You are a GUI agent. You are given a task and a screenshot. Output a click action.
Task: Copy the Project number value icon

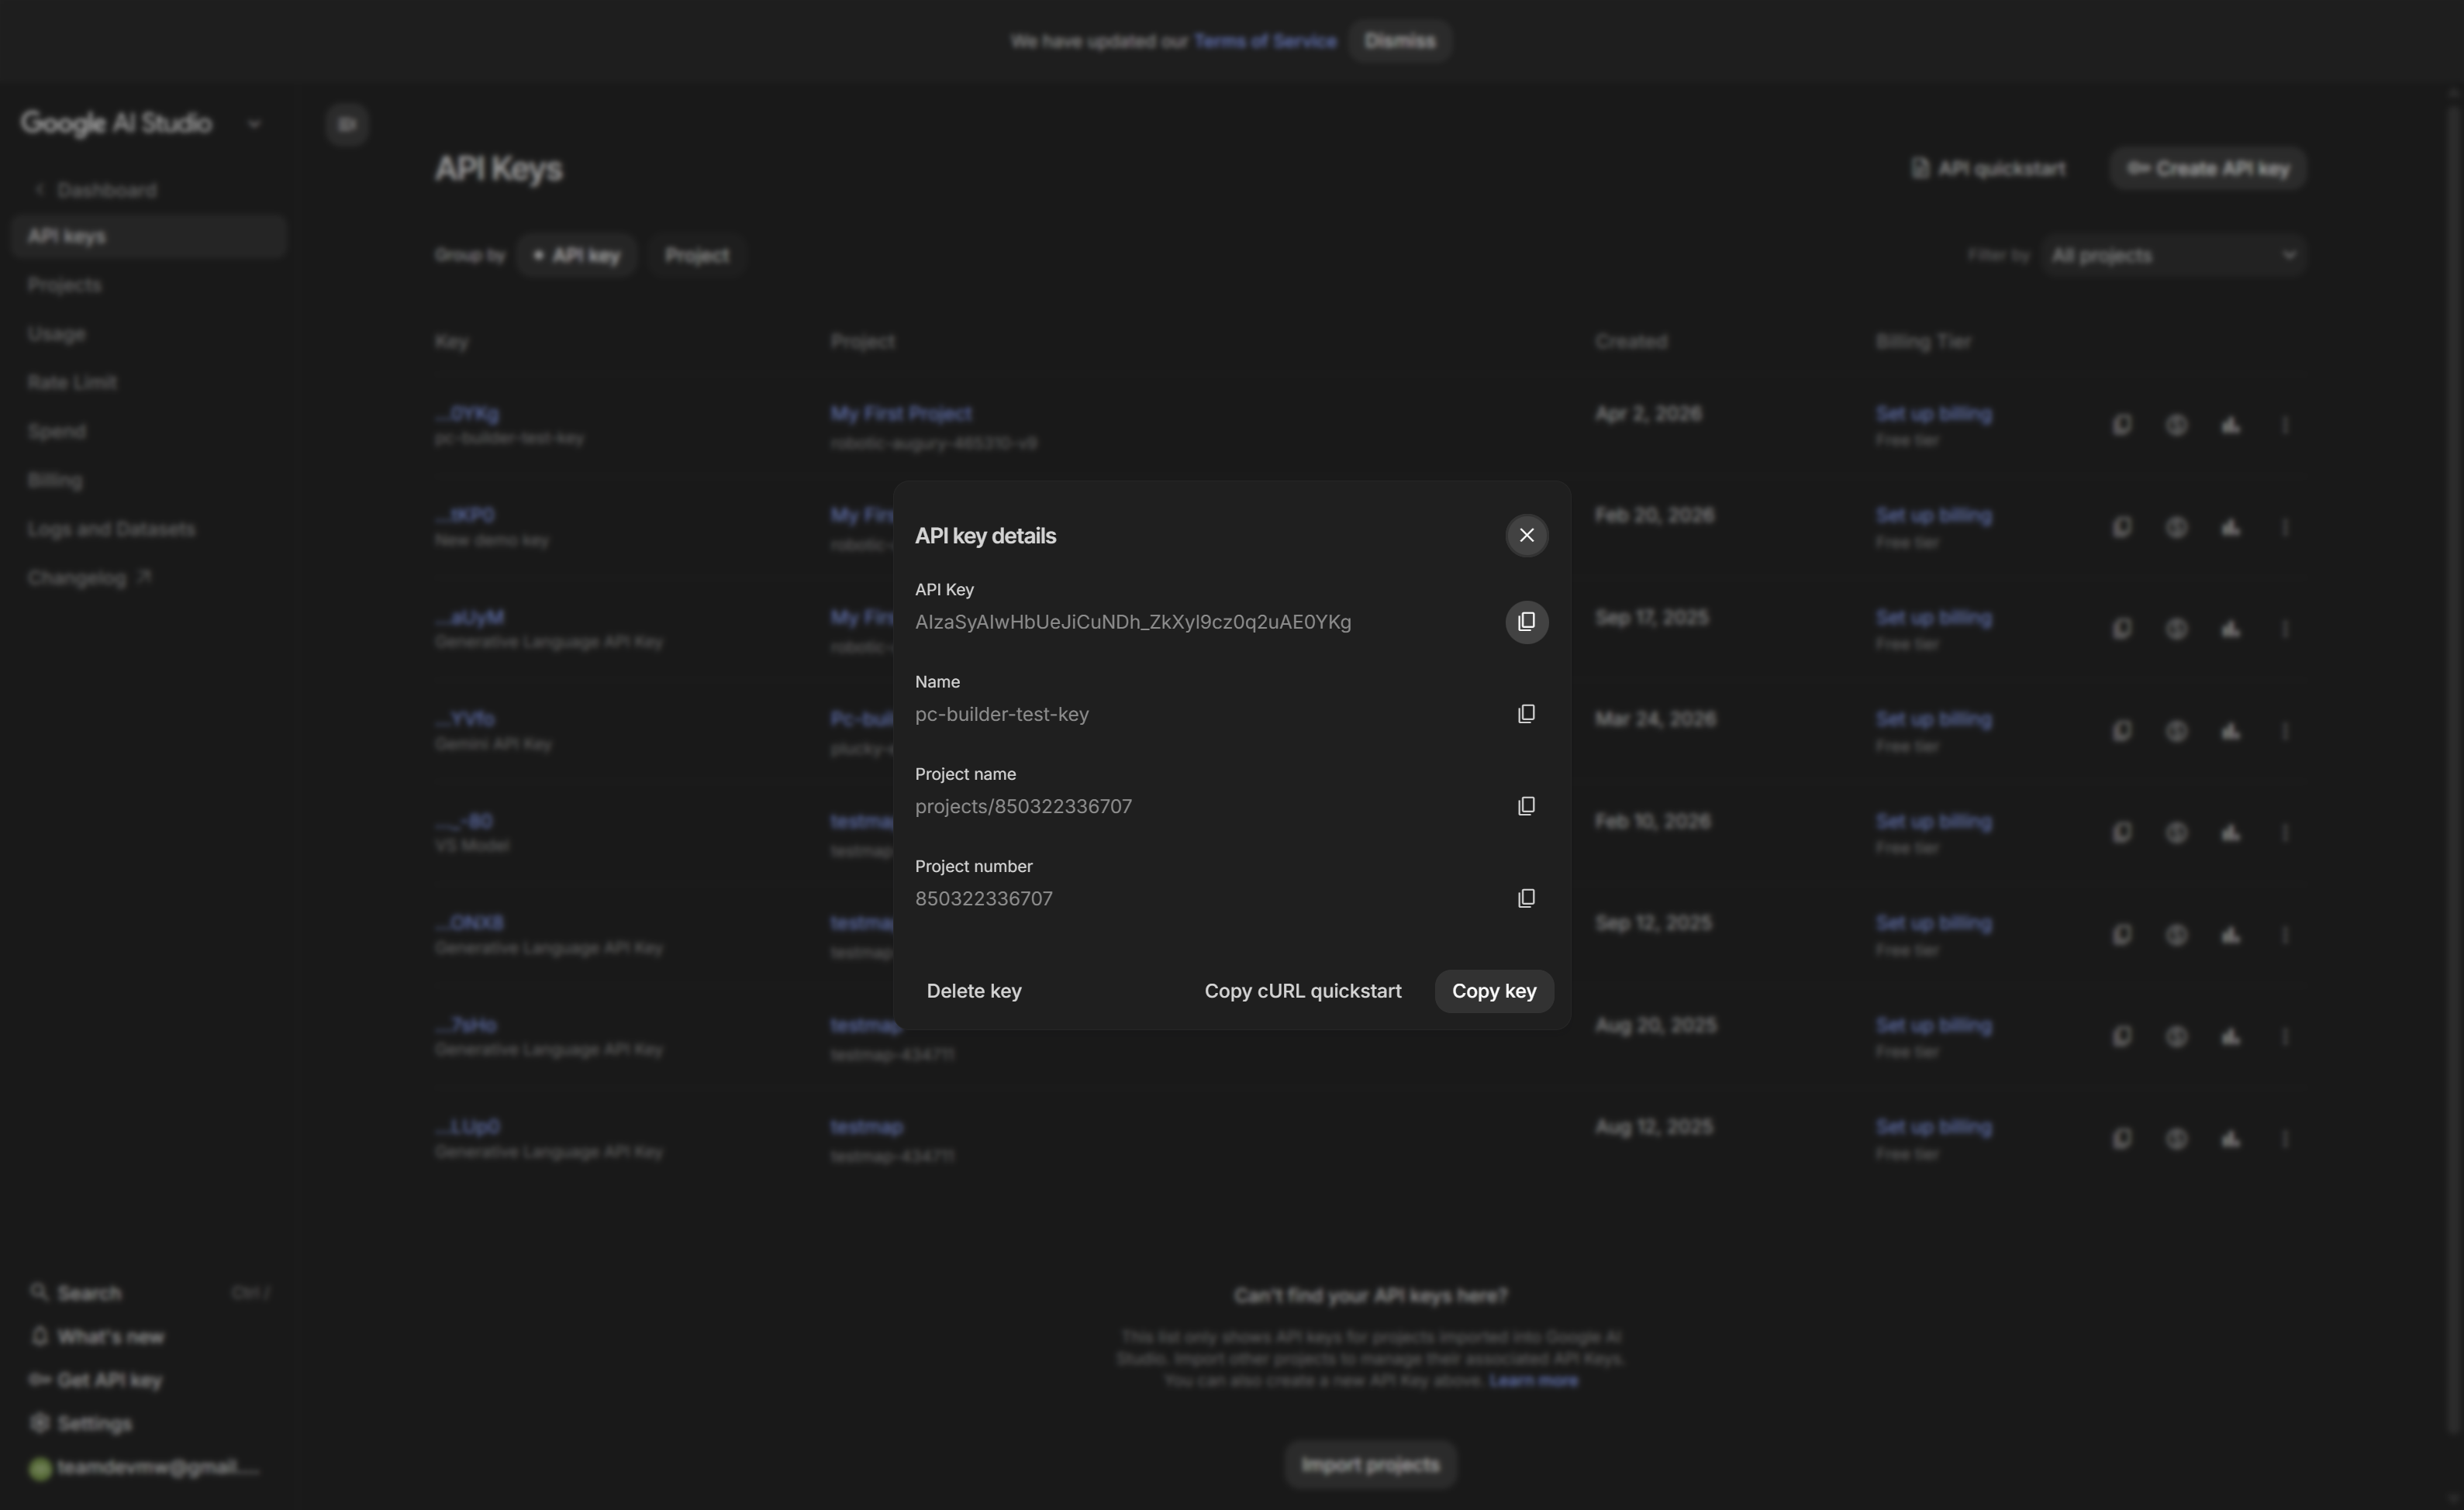click(1526, 898)
